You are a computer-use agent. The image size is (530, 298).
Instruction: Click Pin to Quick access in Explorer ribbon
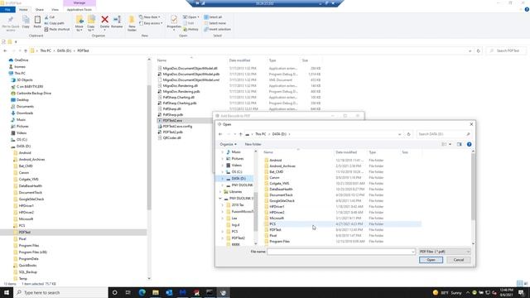11,23
